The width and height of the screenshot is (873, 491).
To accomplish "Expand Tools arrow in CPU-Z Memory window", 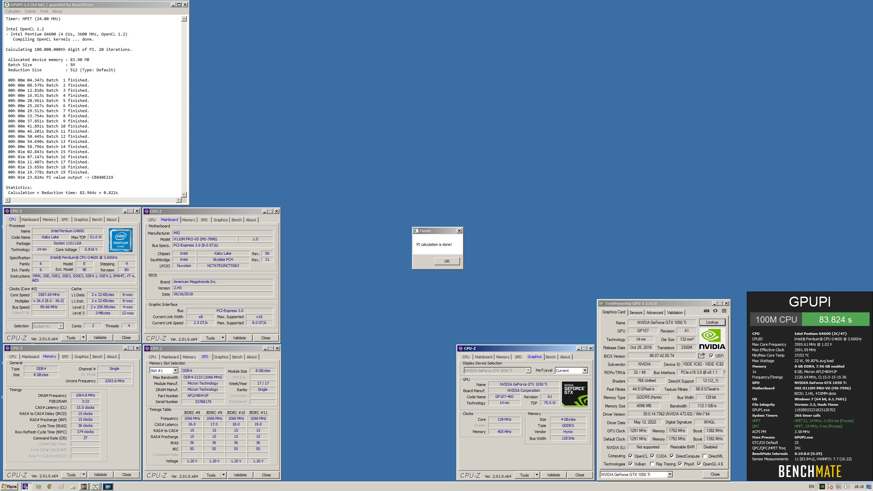I will pyautogui.click(x=84, y=475).
